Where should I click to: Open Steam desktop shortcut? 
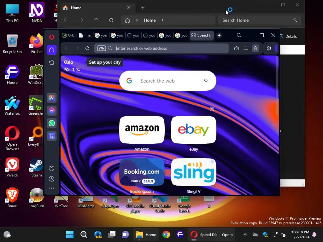(37, 167)
